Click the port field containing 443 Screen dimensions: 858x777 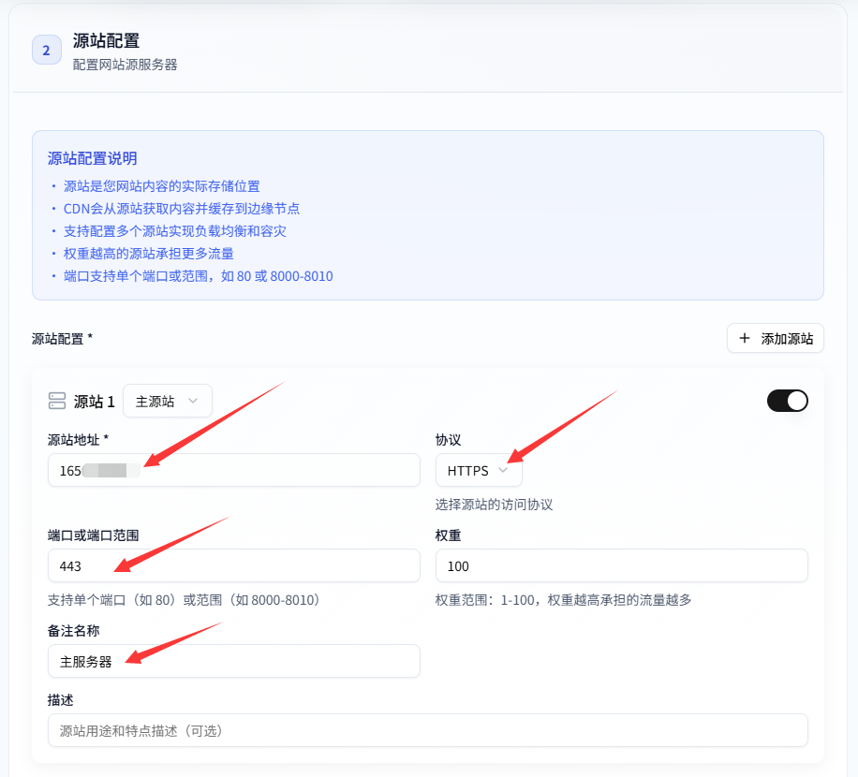coord(233,565)
